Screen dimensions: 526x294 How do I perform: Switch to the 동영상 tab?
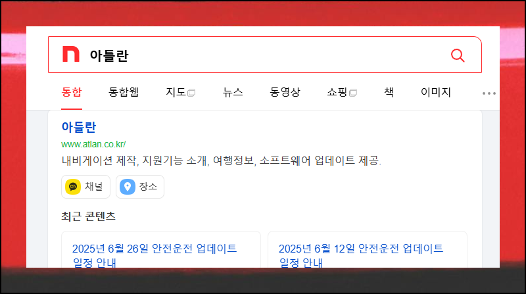coord(285,92)
